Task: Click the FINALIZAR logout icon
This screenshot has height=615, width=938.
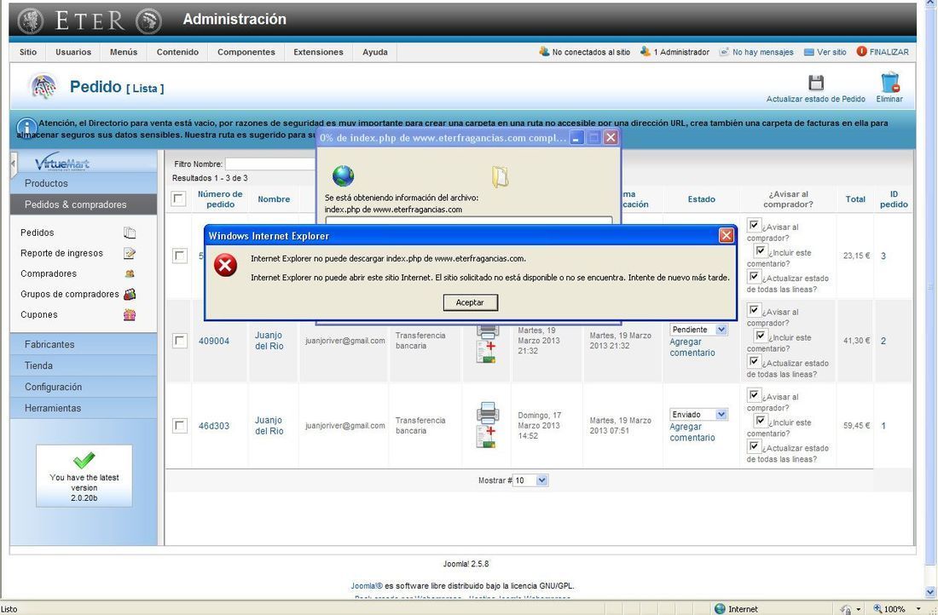Action: (x=861, y=51)
